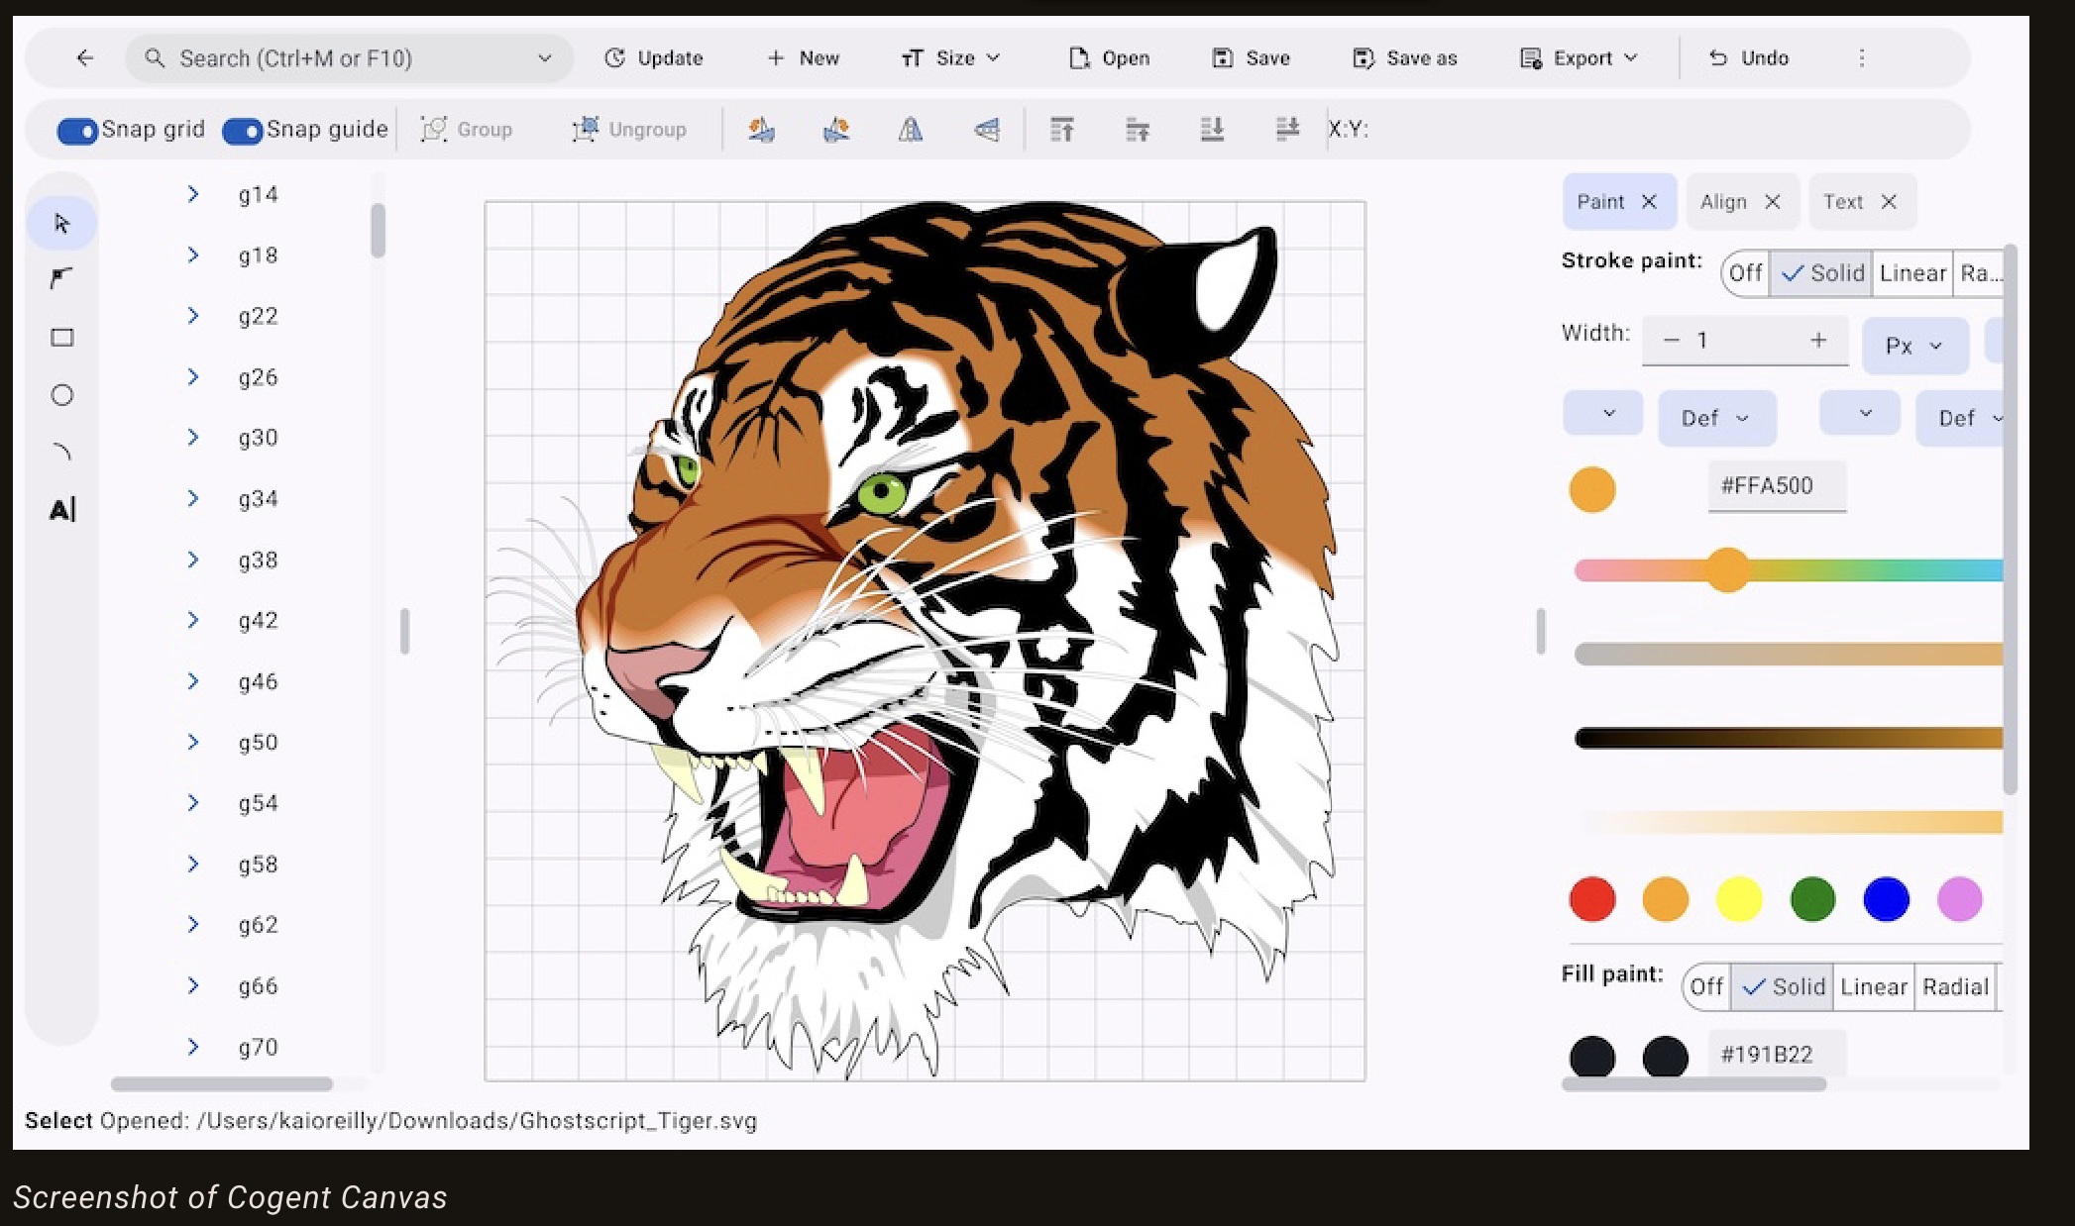Viewport: 2075px width, 1226px height.
Task: Click the flip horizontal triangle icon
Action: 910,130
